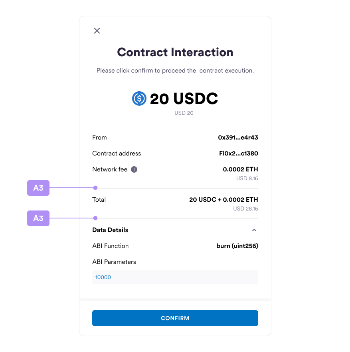
Task: Collapse the Data Details chevron
Action: (x=254, y=230)
